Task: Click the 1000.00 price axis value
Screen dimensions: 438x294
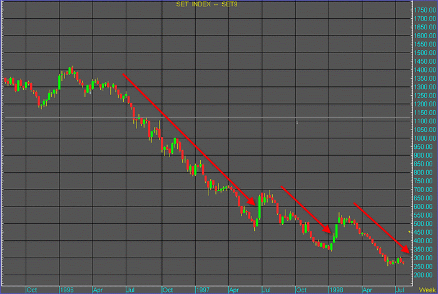Action: (425, 138)
